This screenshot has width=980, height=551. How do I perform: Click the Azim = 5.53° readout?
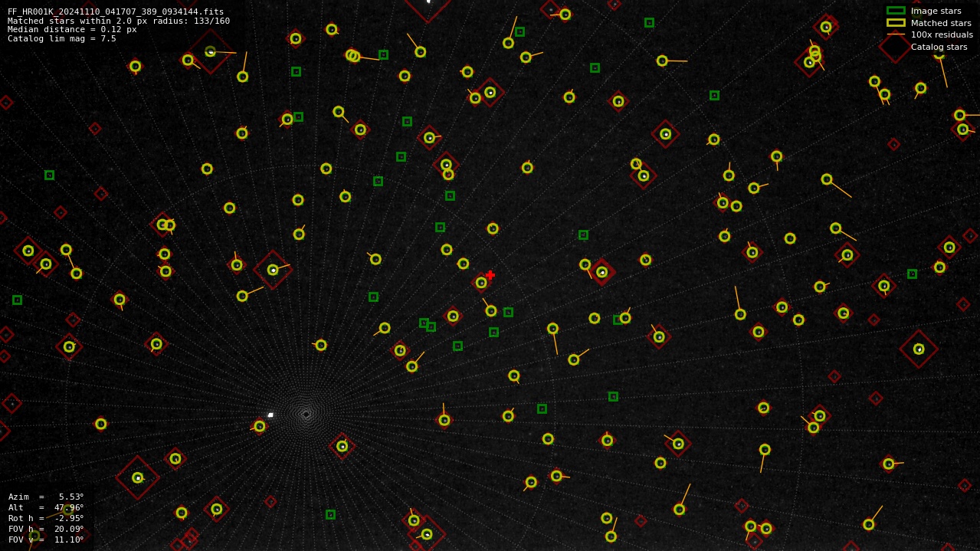coord(46,497)
